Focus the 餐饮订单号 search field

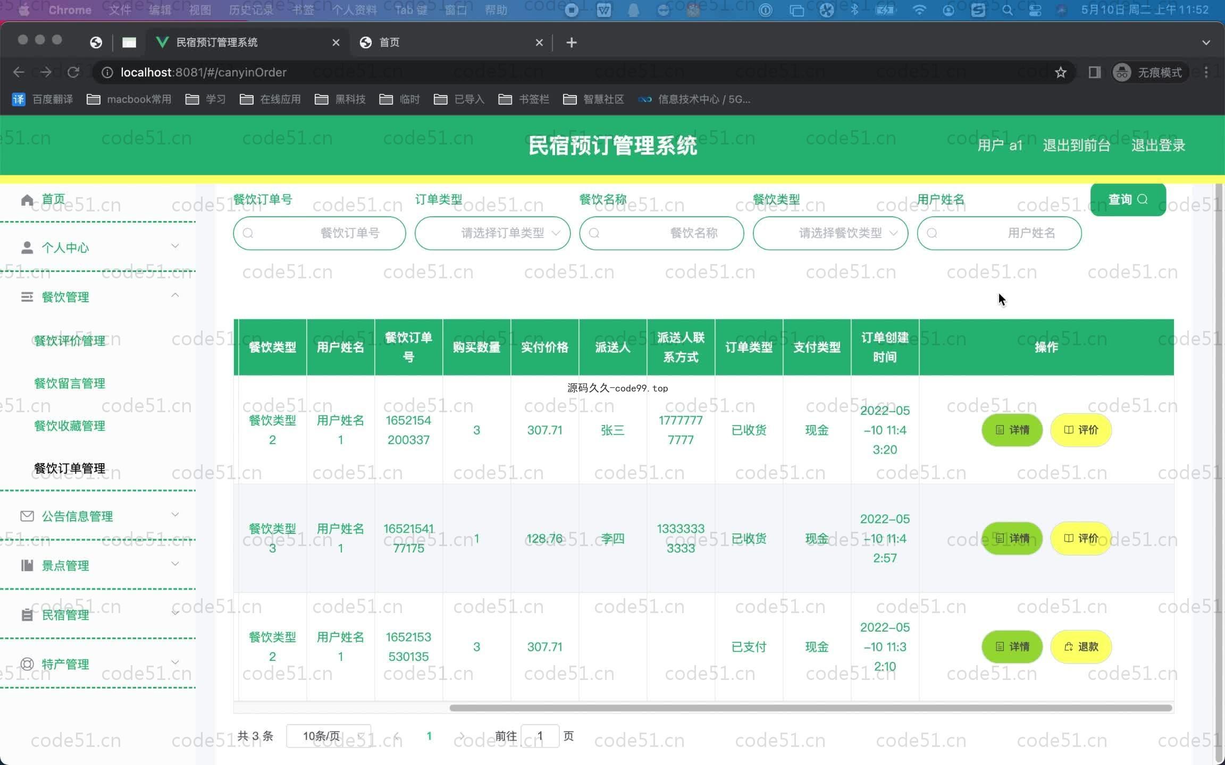point(320,233)
